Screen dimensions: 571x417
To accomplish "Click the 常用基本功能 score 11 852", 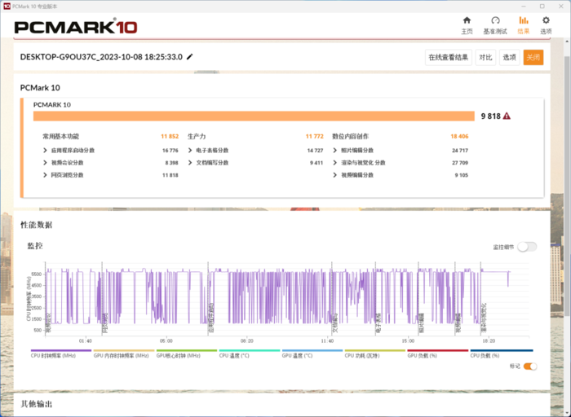I will [x=170, y=136].
